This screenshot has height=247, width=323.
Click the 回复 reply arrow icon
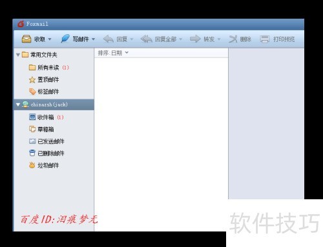(x=109, y=39)
